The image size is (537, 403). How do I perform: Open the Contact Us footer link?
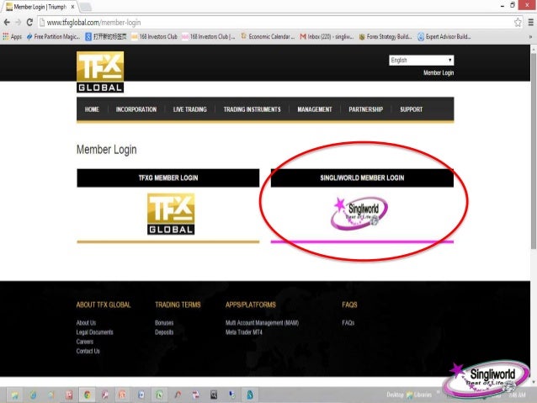[88, 351]
